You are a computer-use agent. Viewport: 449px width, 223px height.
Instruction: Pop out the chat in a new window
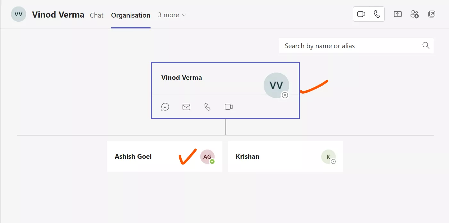pyautogui.click(x=432, y=14)
